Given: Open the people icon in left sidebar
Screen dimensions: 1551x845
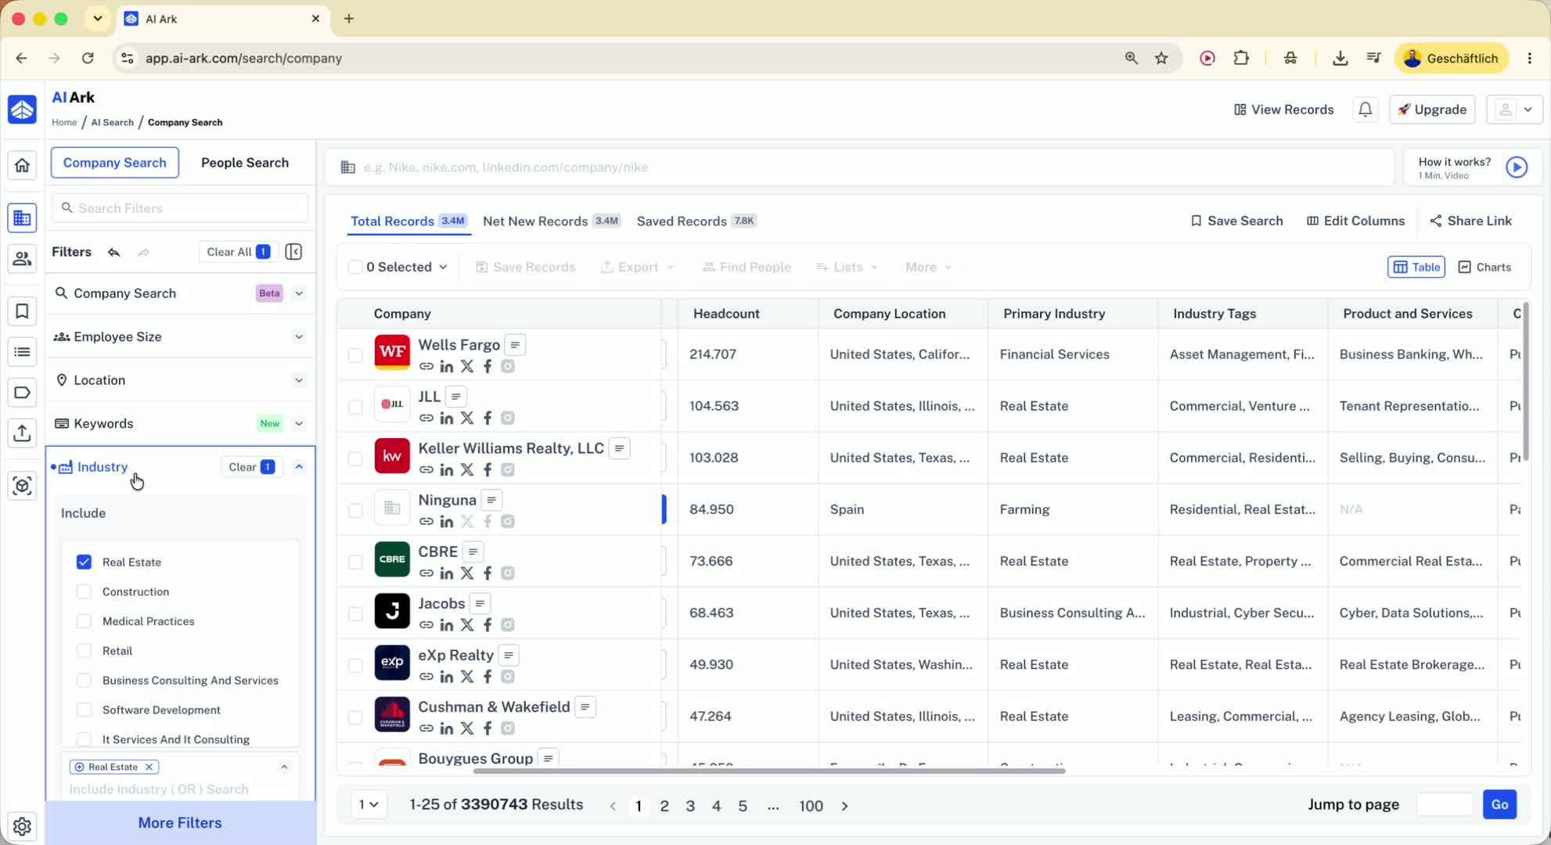Looking at the screenshot, I should 22,258.
